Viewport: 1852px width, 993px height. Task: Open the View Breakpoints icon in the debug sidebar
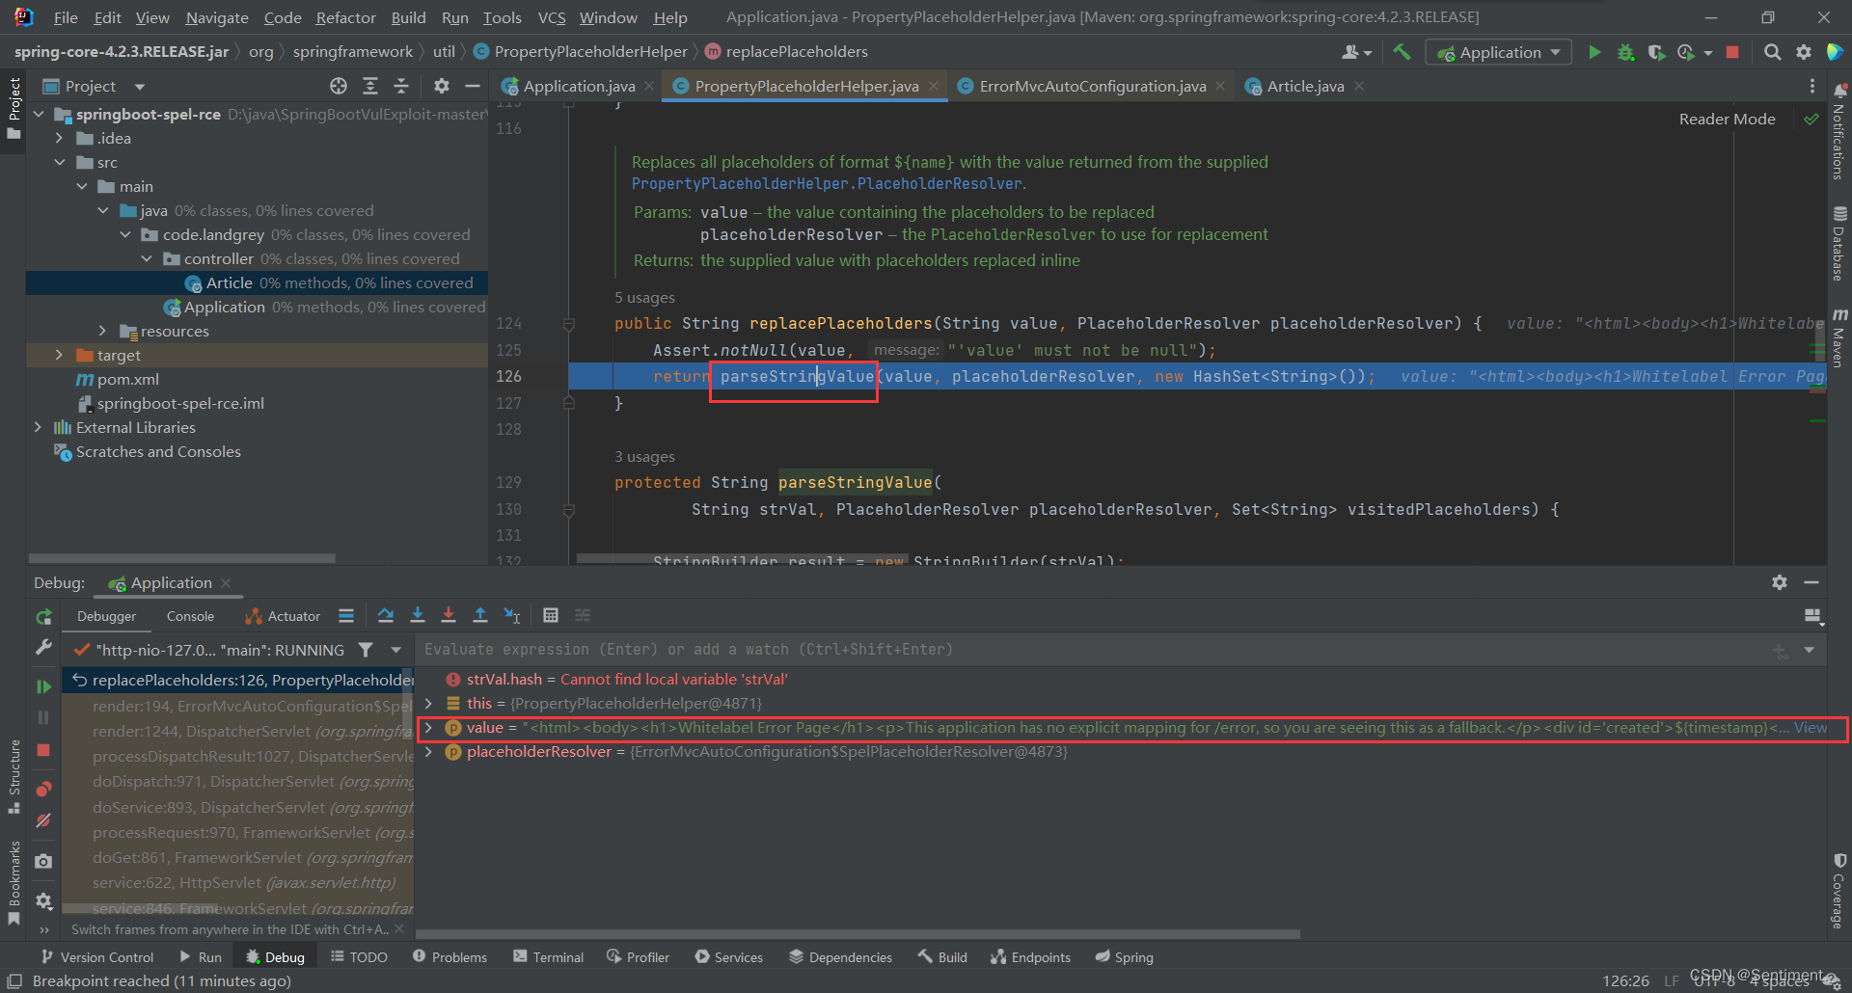click(43, 790)
